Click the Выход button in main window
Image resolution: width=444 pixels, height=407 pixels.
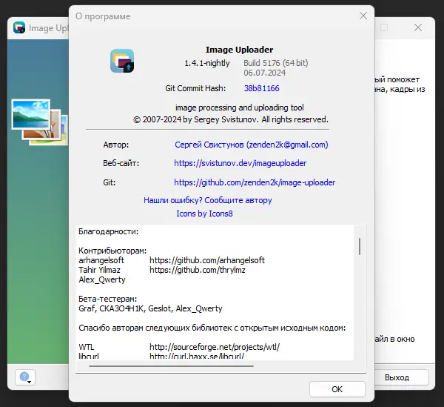click(x=397, y=377)
